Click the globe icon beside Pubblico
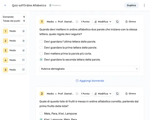 click(50, 5)
